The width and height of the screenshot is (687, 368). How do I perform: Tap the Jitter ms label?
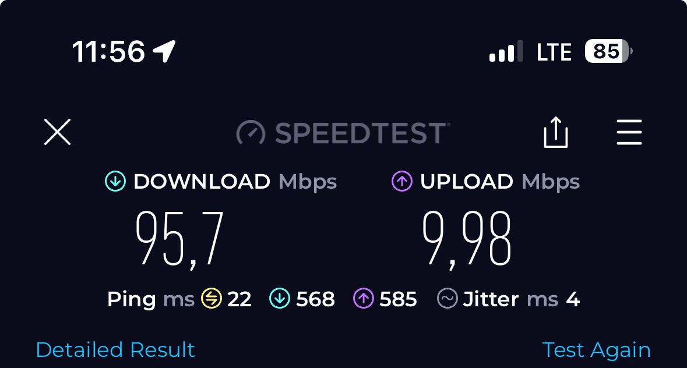click(510, 299)
